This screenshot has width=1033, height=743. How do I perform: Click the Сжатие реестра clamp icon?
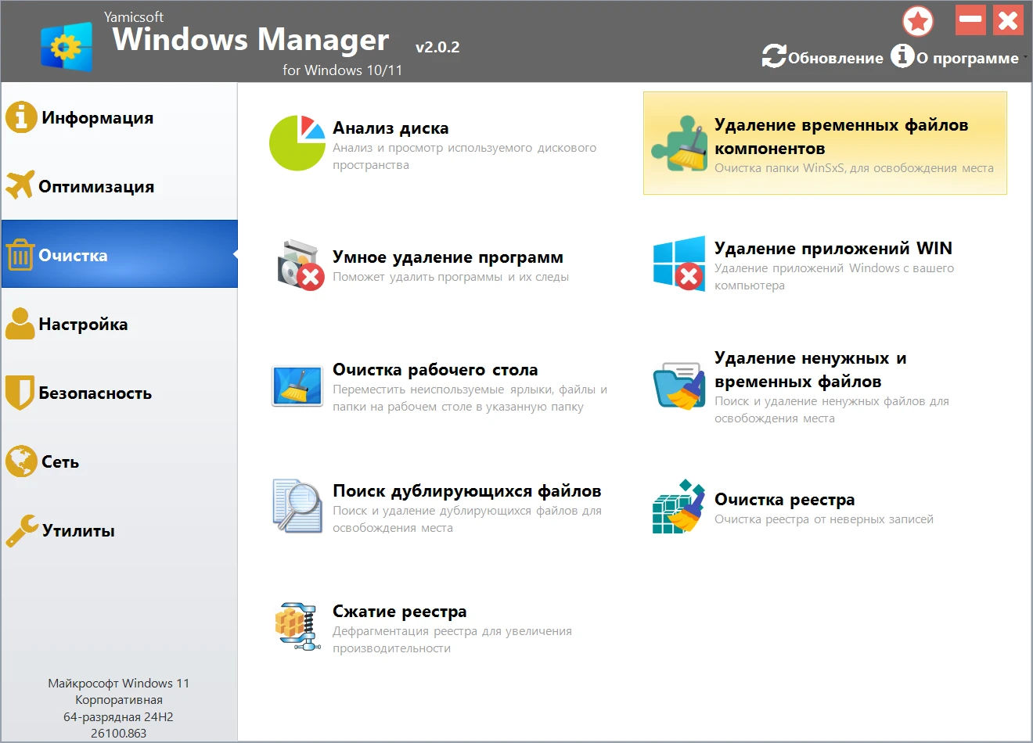point(297,626)
